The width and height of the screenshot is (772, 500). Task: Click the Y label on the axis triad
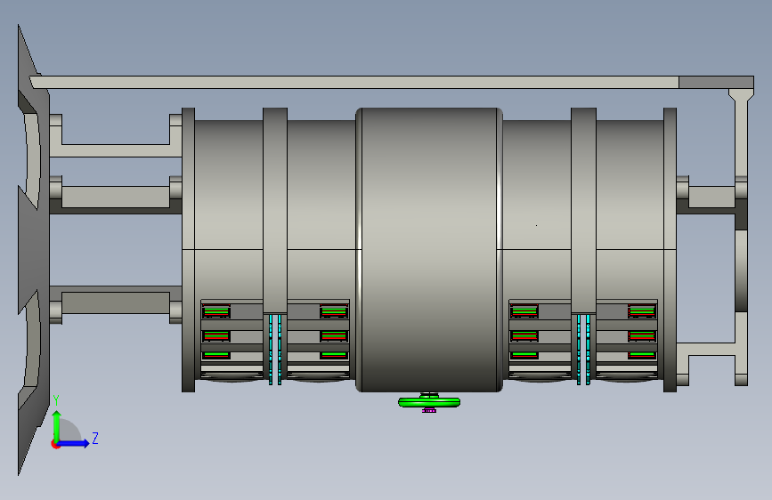[x=56, y=400]
